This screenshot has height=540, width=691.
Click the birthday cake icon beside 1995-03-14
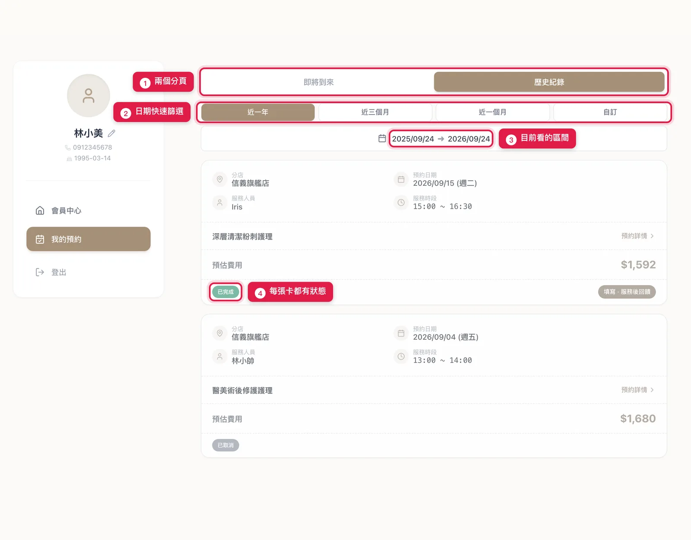(x=69, y=159)
